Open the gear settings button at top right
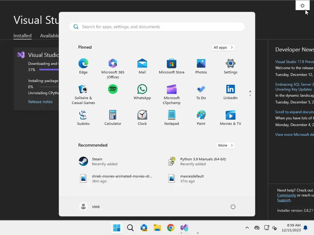Screen dimensions: 314x235 point(302,6)
